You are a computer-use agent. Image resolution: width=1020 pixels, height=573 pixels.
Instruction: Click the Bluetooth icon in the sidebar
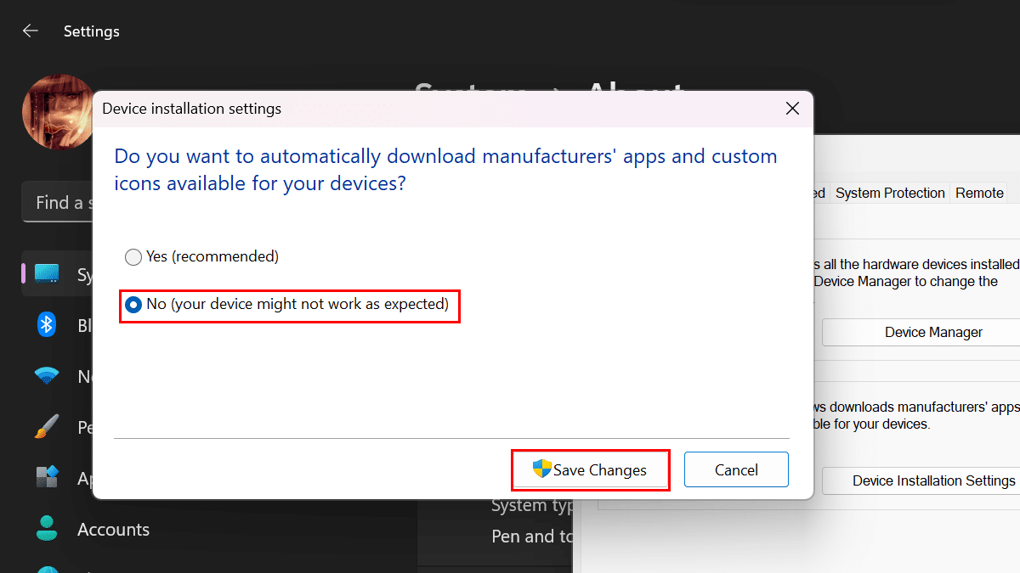46,325
